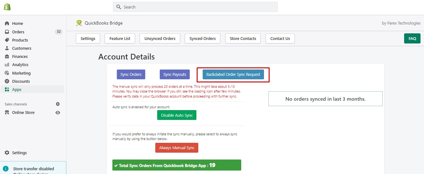The image size is (424, 174).
Task: Click the Sync Orders button
Action: point(131,75)
